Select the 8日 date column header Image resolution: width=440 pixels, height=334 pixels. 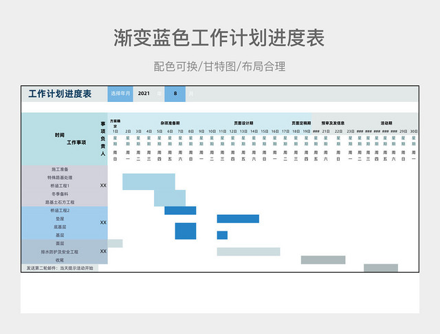coord(191,132)
